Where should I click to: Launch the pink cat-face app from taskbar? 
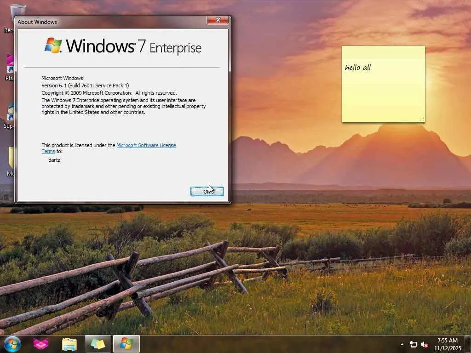tap(41, 344)
